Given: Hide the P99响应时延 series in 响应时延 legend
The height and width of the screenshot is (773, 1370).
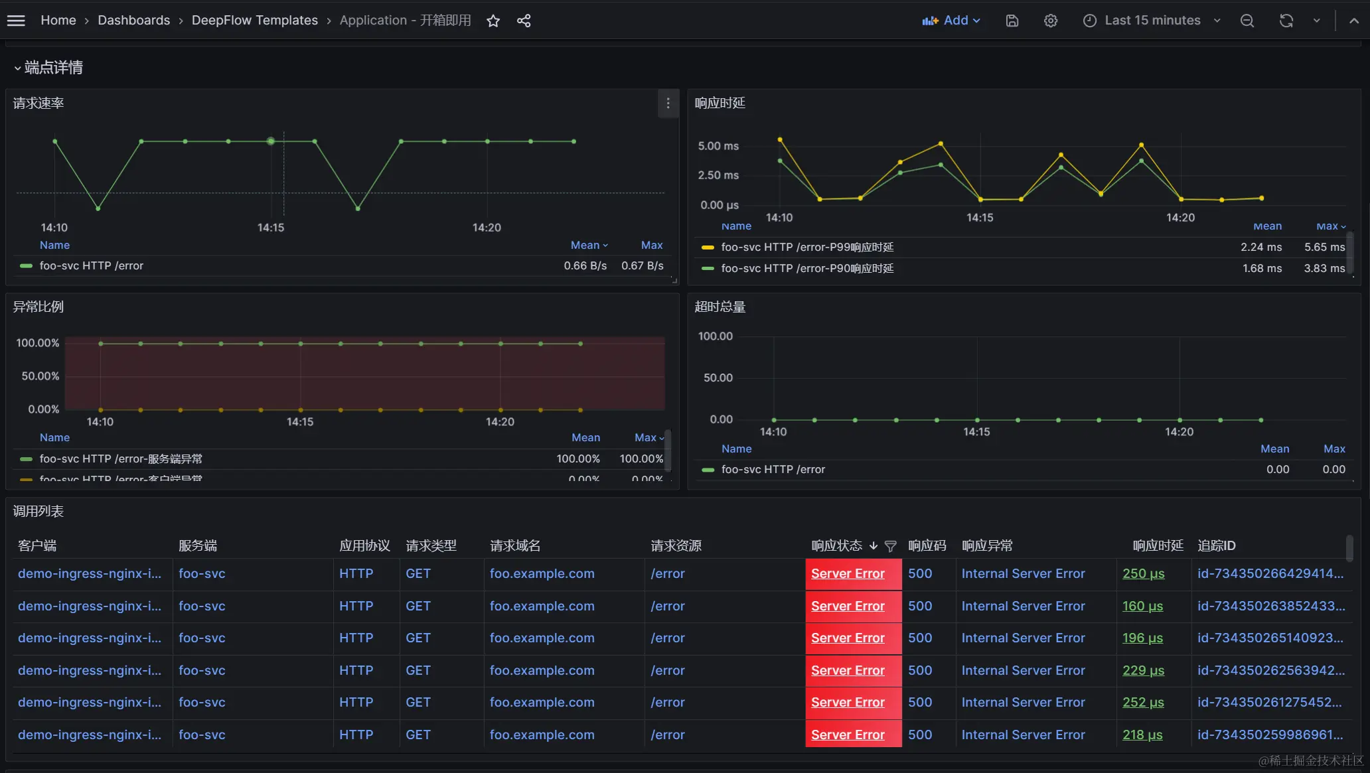Looking at the screenshot, I should 807,247.
